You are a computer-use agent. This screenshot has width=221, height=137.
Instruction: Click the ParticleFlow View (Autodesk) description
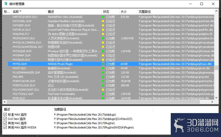(x=65, y=17)
